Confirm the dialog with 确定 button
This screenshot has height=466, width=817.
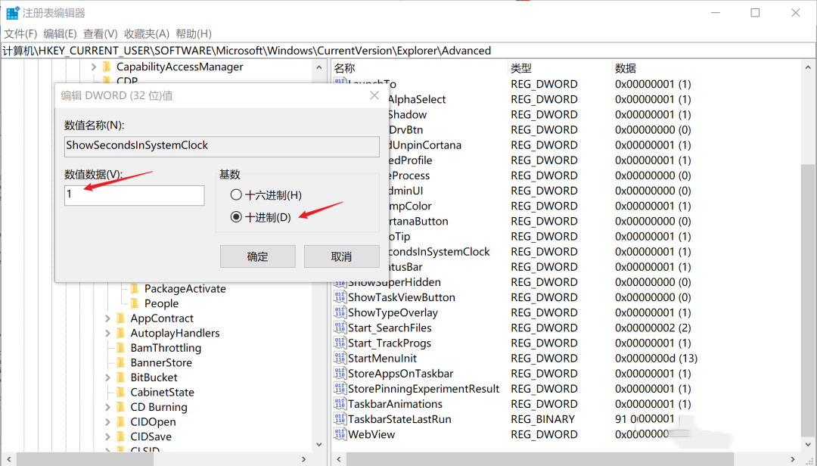(257, 256)
